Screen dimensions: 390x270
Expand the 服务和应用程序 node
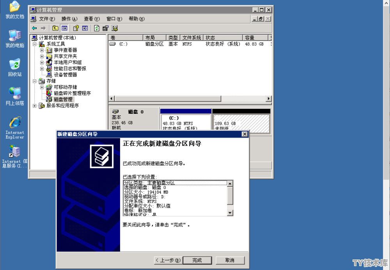pyautogui.click(x=35, y=106)
